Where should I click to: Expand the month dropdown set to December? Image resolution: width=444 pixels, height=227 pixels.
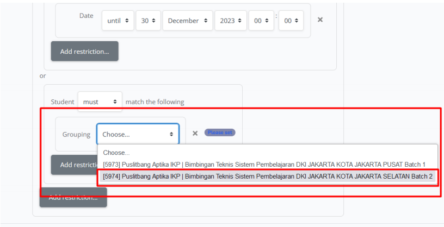pos(188,21)
